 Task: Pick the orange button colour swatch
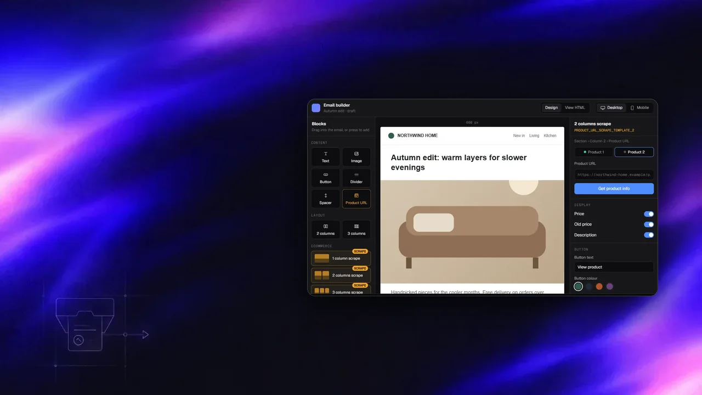pyautogui.click(x=599, y=286)
